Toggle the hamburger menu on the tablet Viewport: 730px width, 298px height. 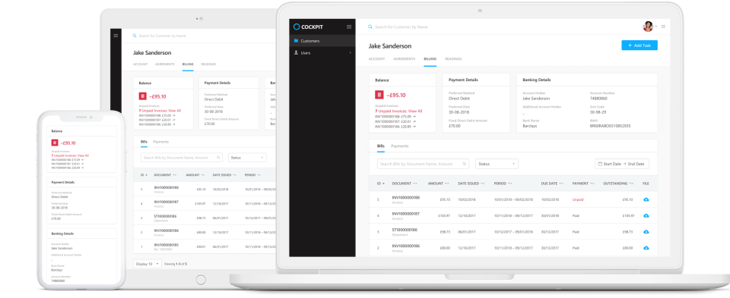coord(116,36)
